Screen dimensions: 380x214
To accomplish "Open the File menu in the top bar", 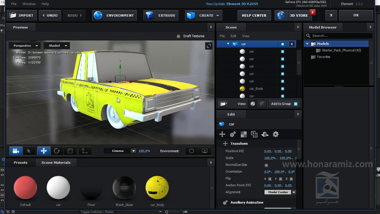I will [x=14, y=4].
